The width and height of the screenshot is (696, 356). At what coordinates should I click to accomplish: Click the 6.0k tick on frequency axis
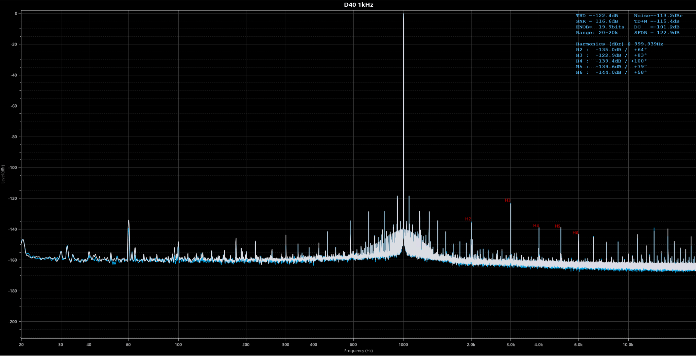[x=578, y=345]
